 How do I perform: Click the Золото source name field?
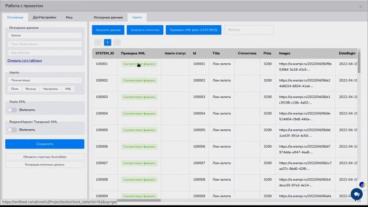coord(45,36)
